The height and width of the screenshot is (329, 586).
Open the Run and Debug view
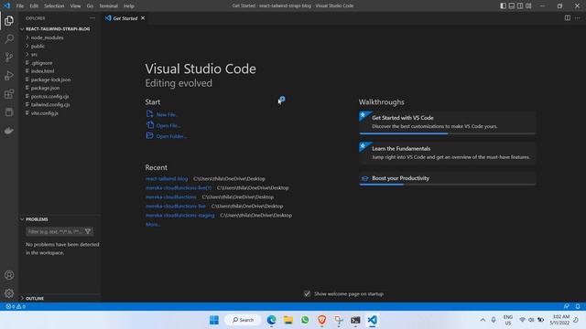tap(9, 75)
